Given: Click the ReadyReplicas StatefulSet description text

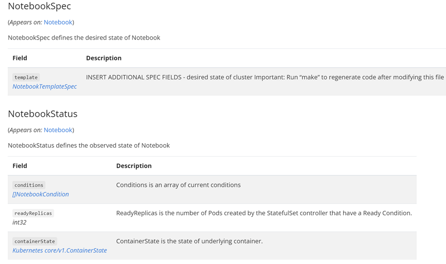Looking at the screenshot, I should click(x=264, y=213).
